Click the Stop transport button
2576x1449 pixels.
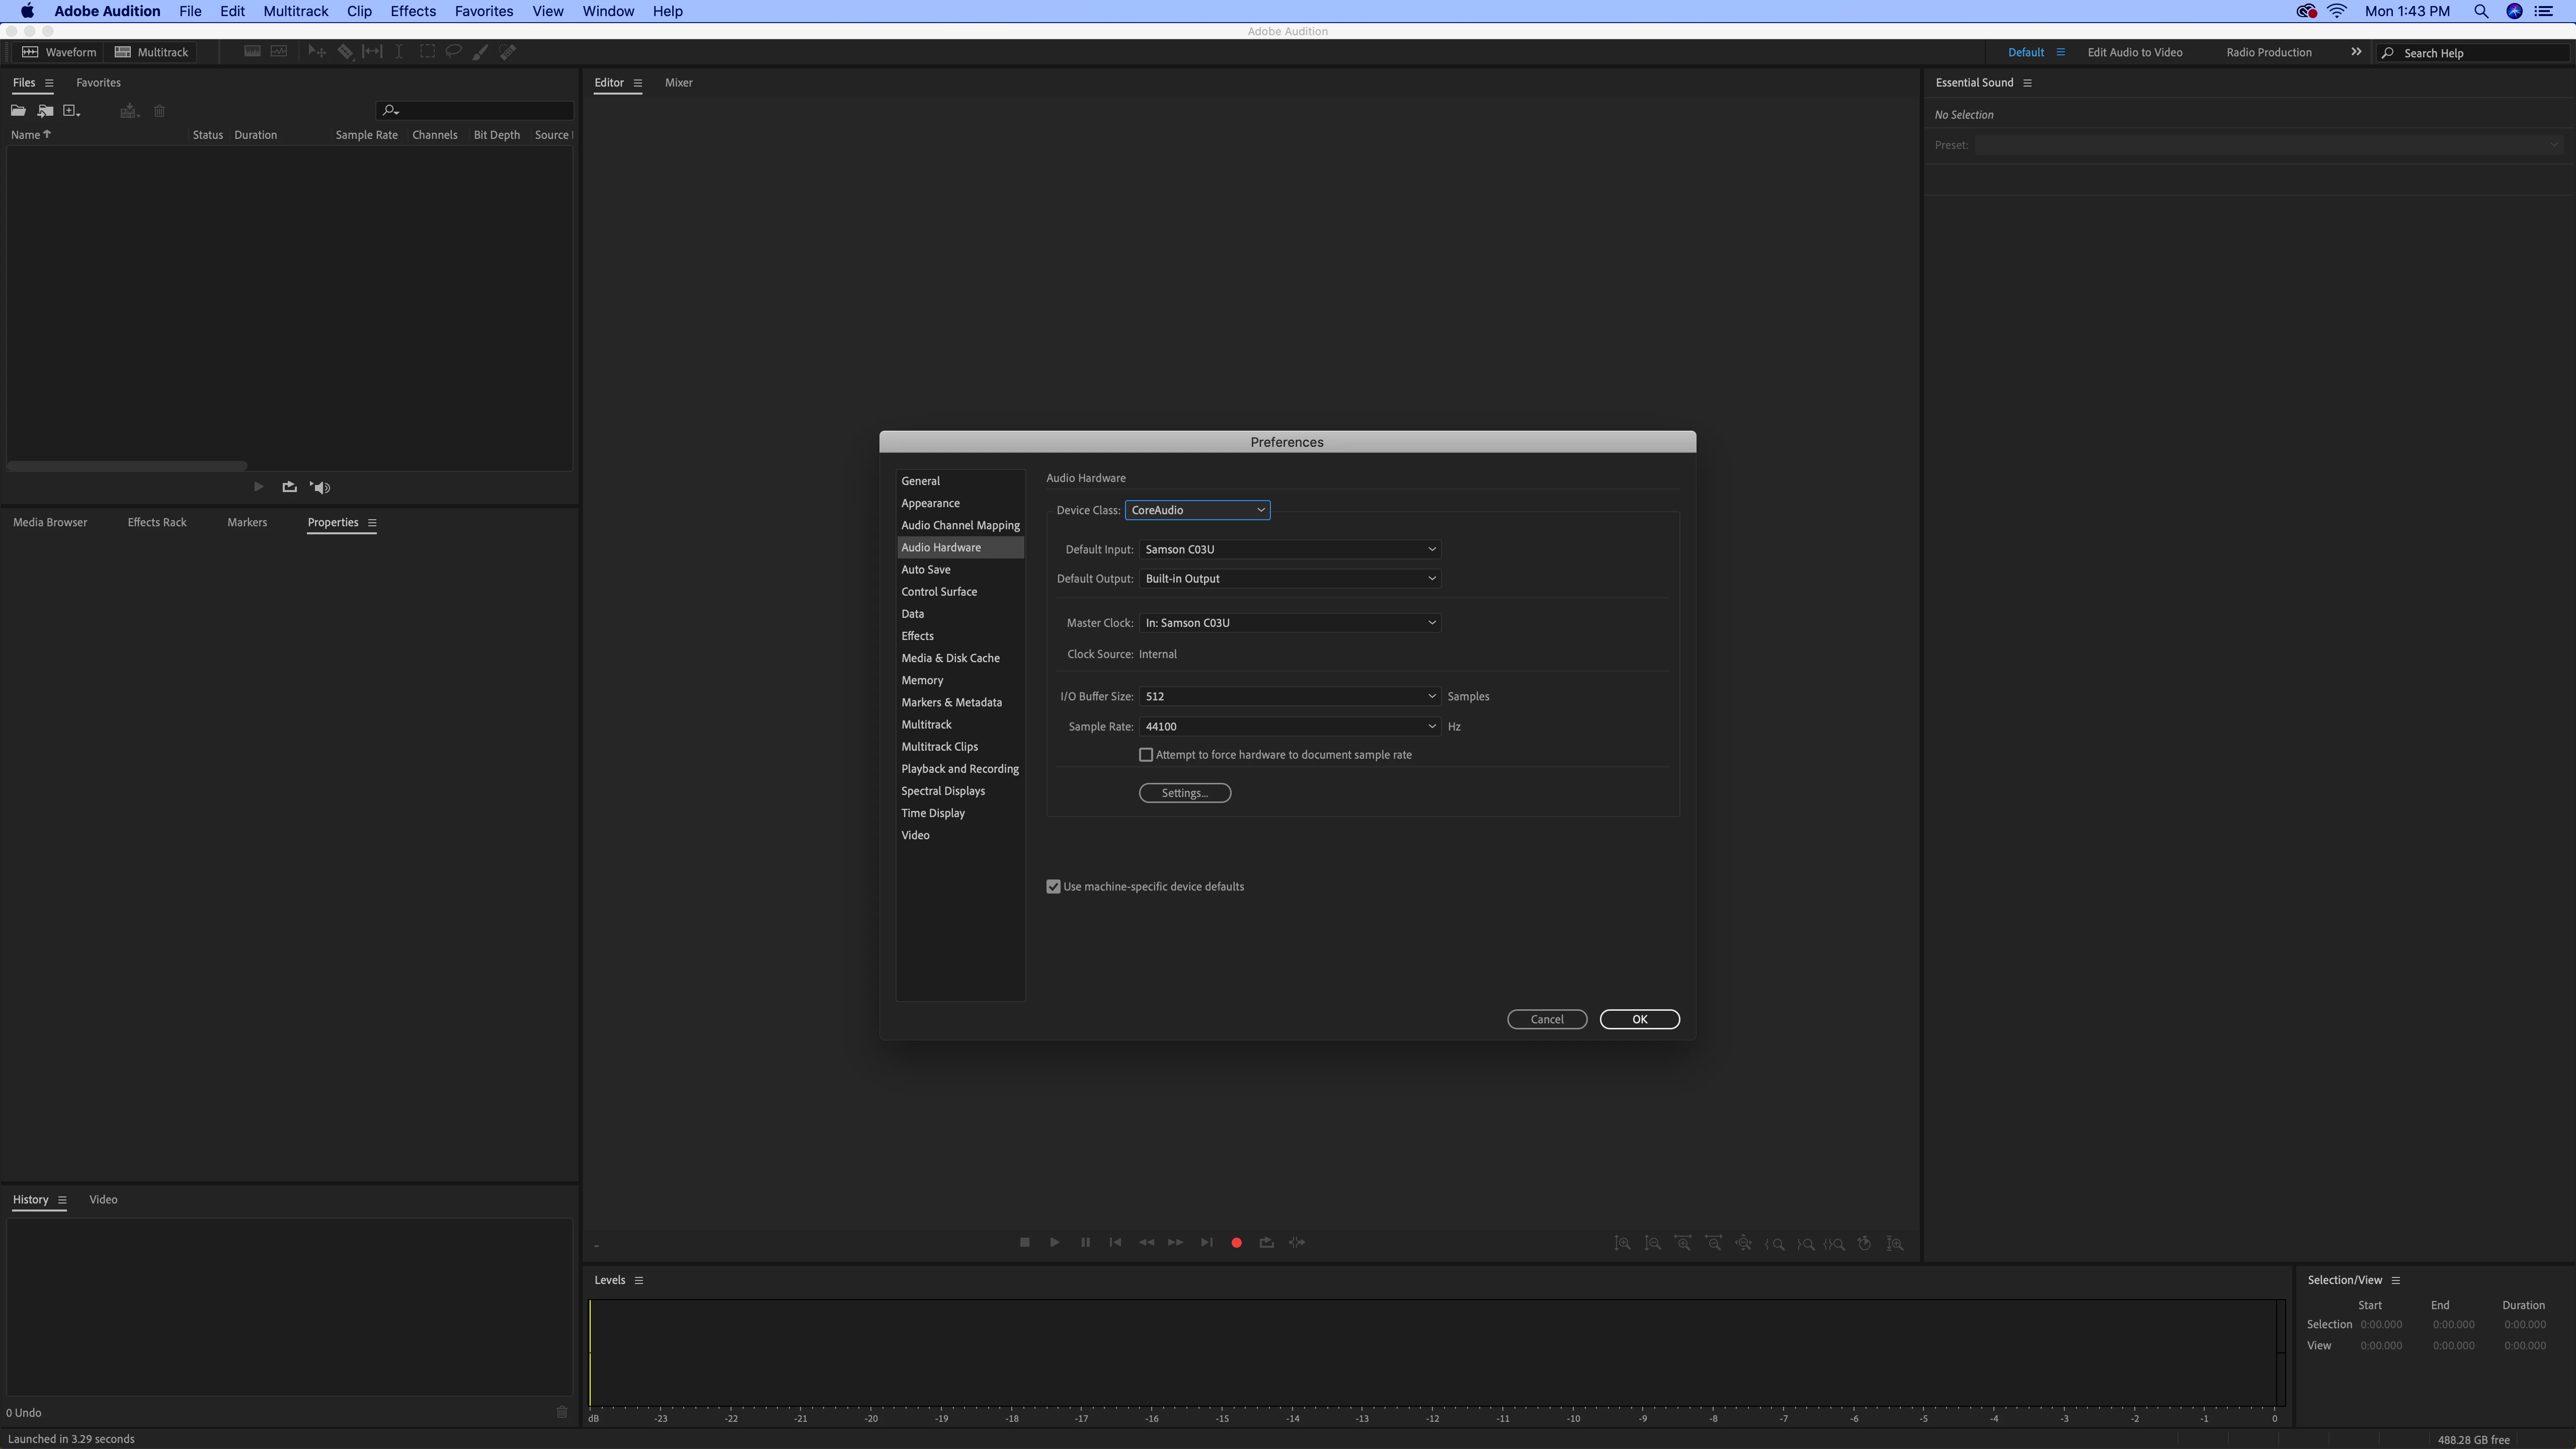pos(1024,1242)
